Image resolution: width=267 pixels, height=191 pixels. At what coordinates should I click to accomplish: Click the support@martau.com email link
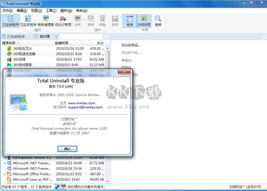pyautogui.click(x=85, y=107)
